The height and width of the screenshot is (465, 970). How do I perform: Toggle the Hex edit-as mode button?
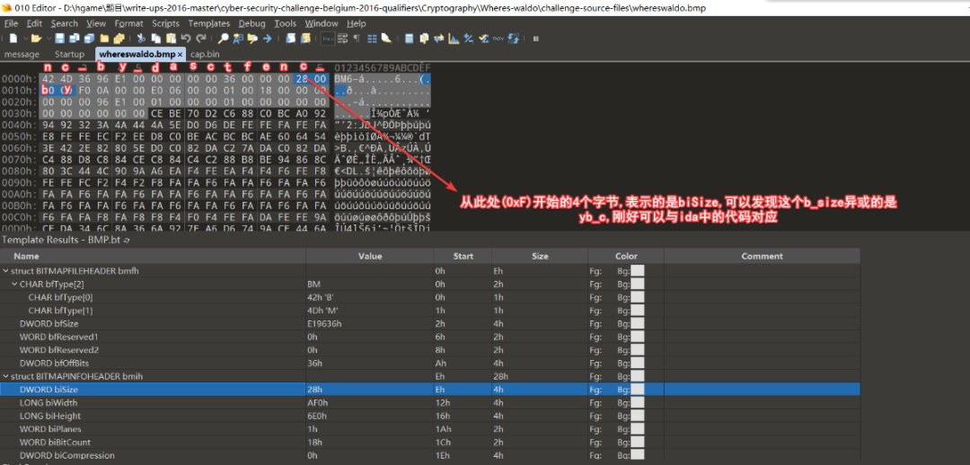(328, 39)
